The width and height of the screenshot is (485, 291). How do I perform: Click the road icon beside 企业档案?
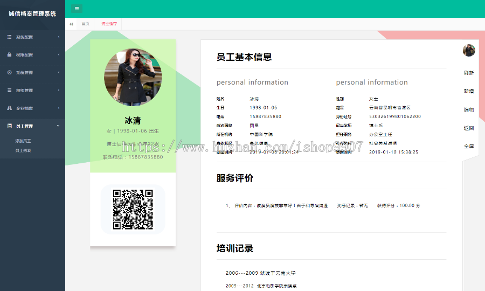(9, 108)
